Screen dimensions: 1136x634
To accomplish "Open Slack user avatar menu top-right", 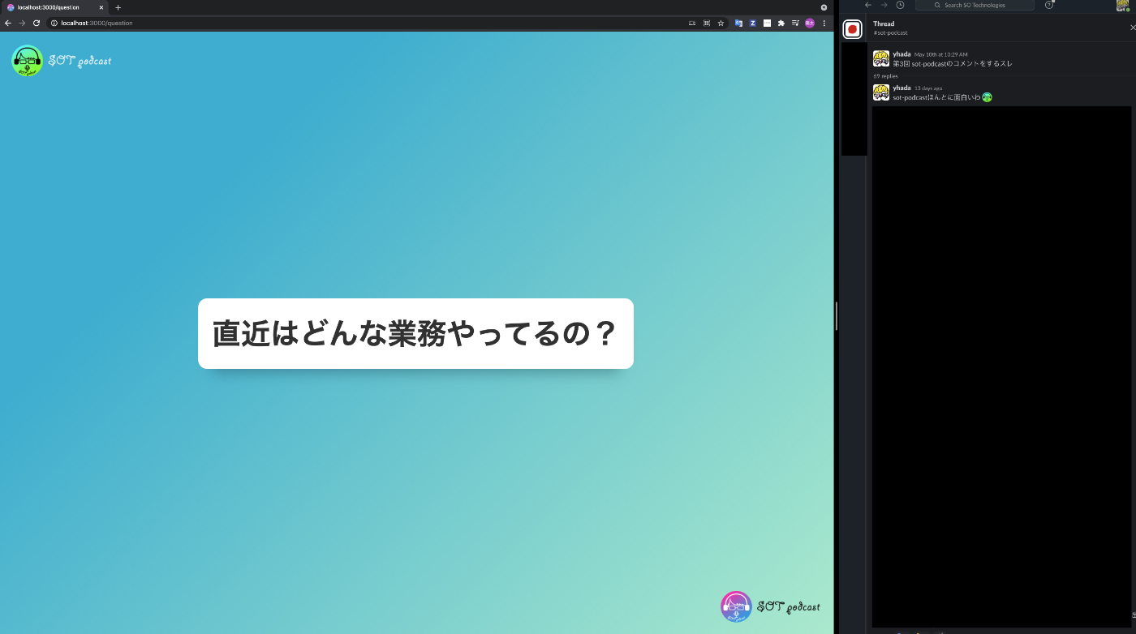I will pos(1123,5).
